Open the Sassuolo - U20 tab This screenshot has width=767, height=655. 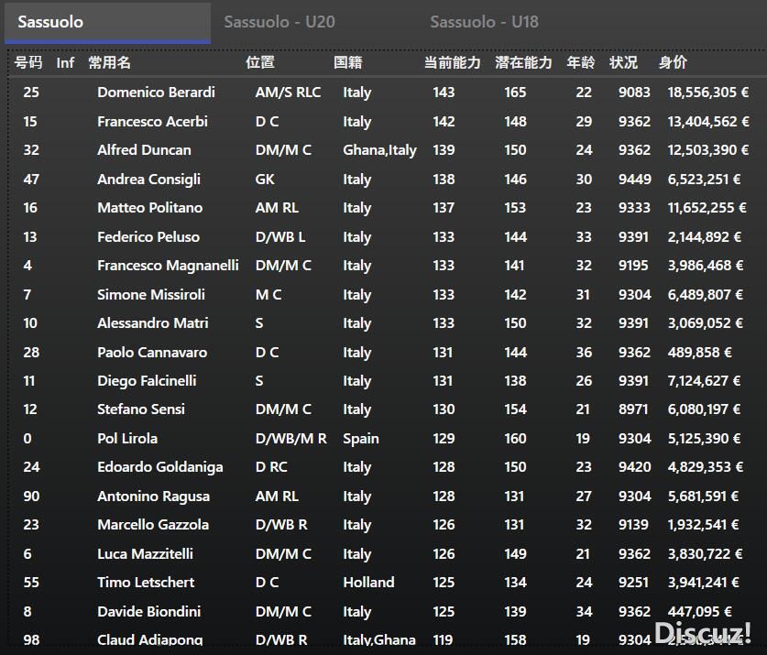pos(279,22)
